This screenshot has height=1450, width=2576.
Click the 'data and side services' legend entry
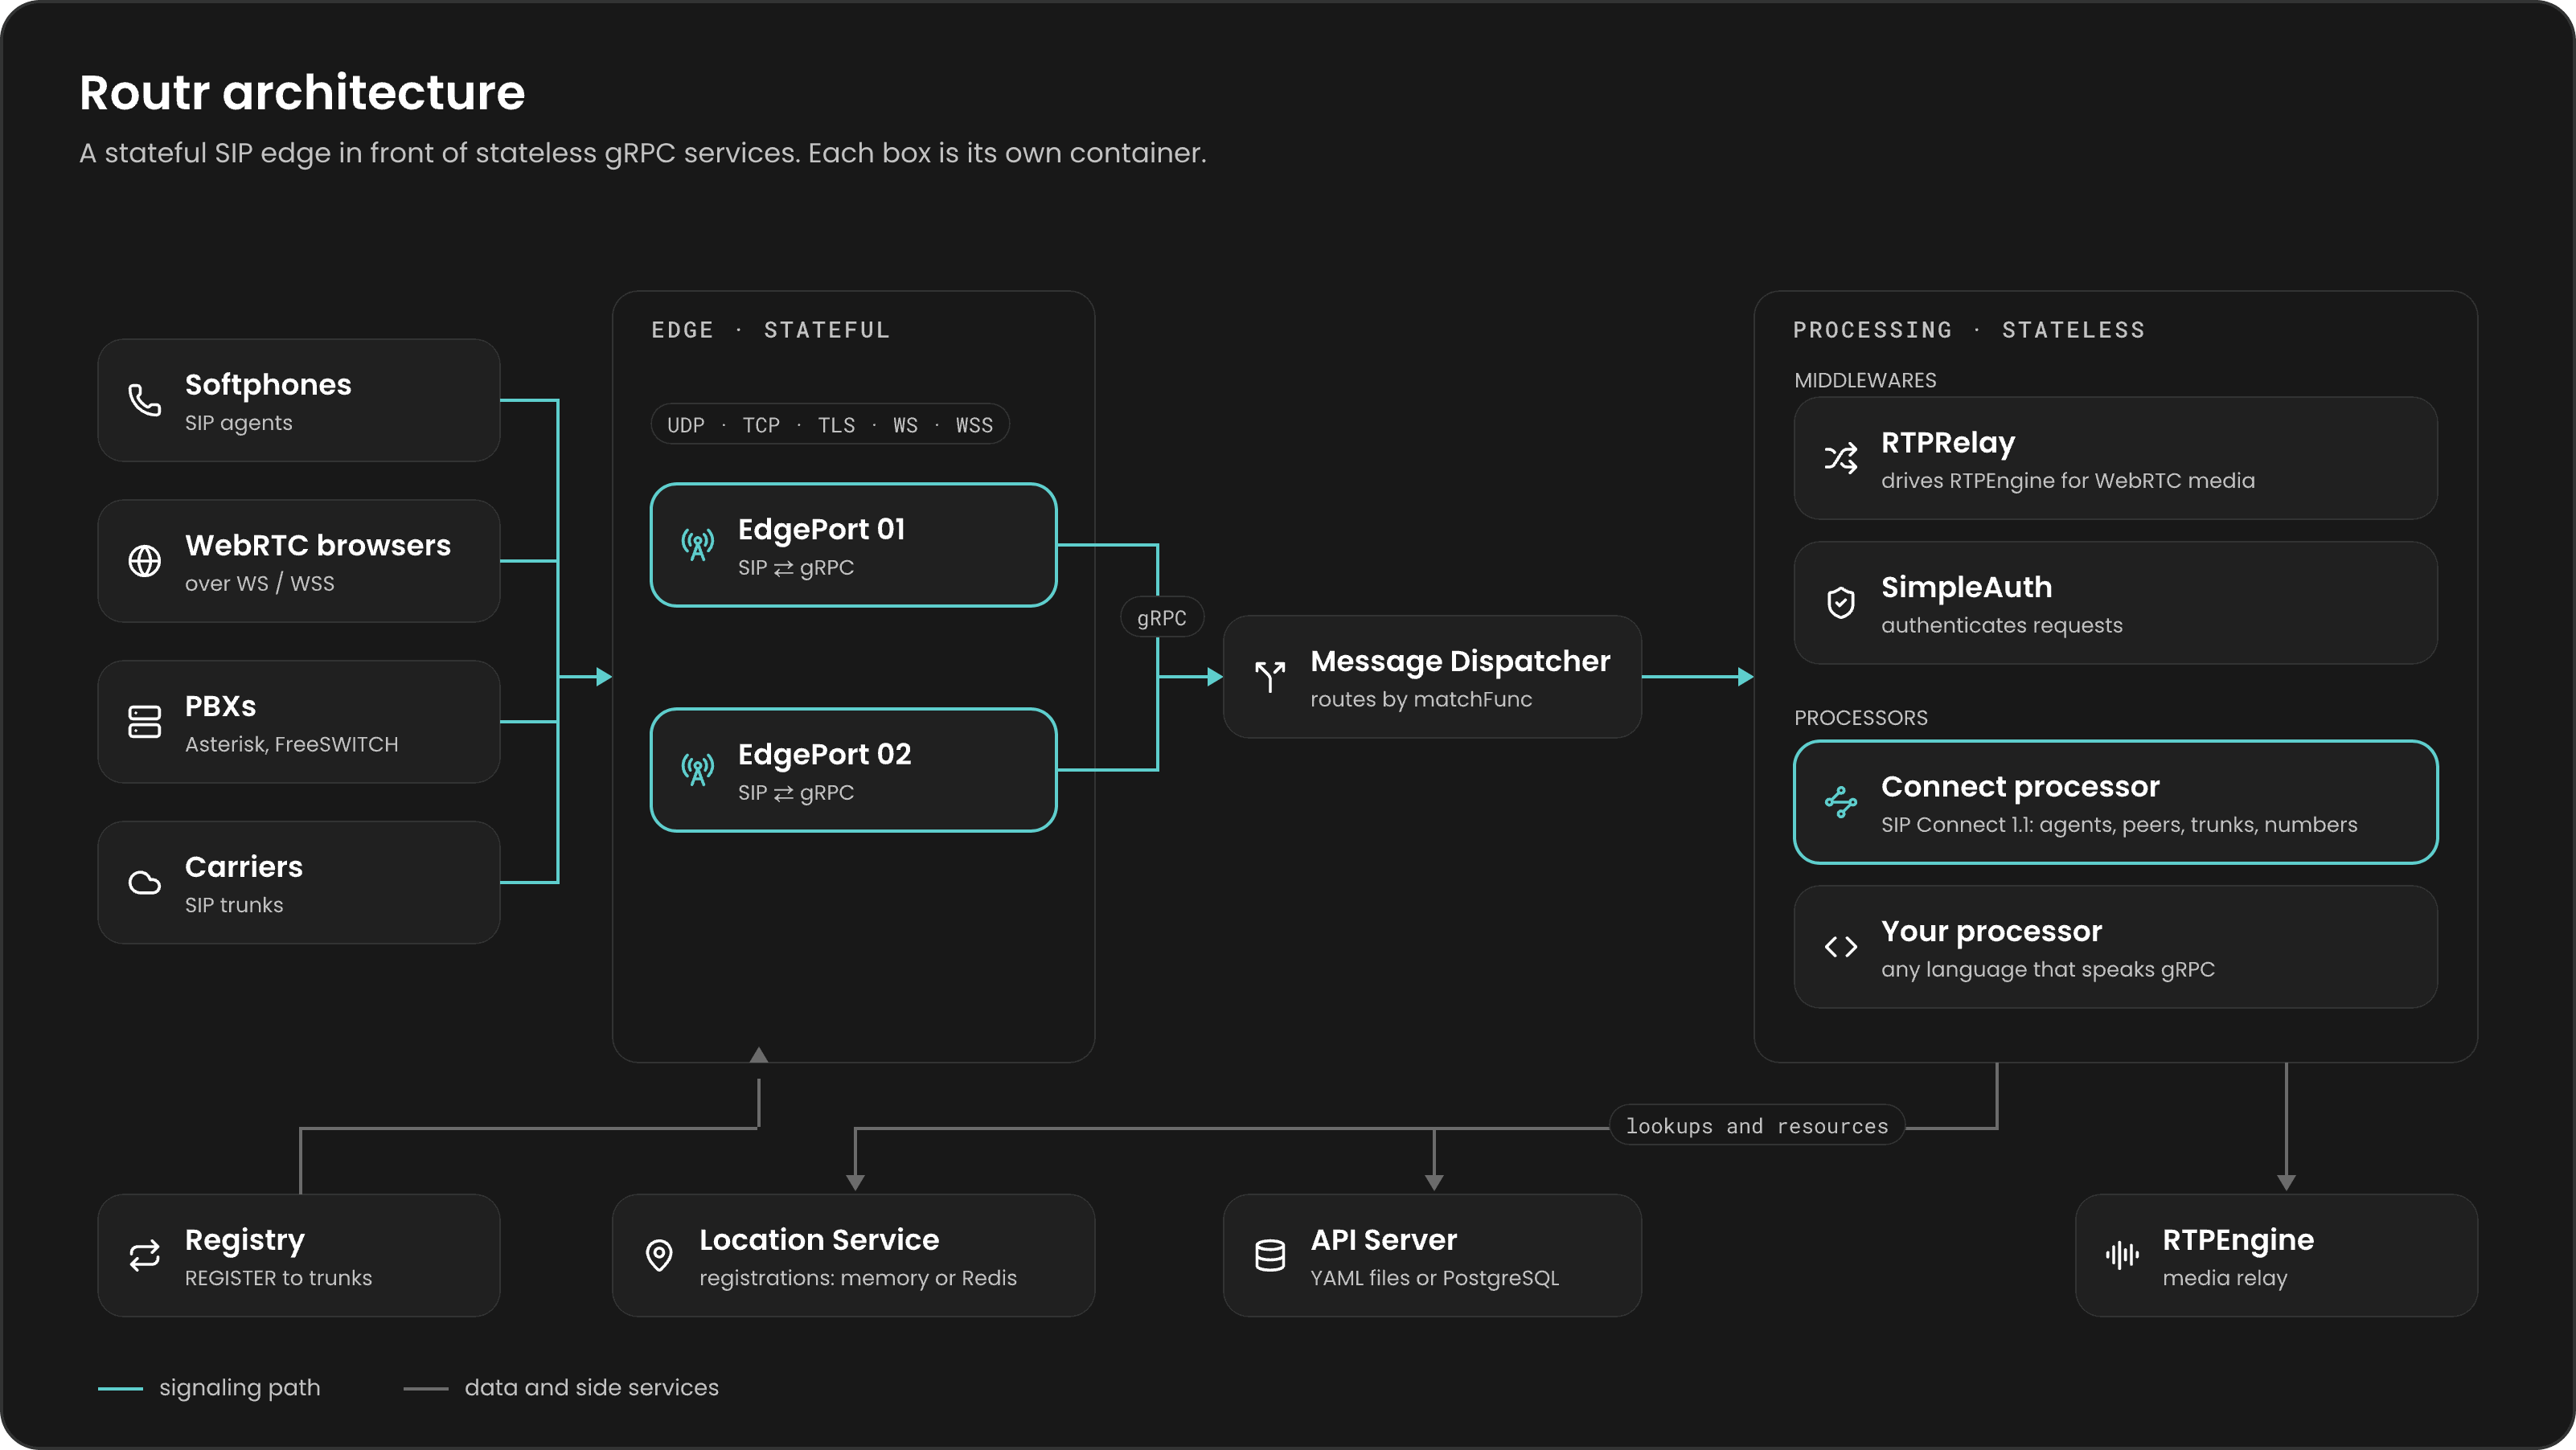click(x=561, y=1388)
